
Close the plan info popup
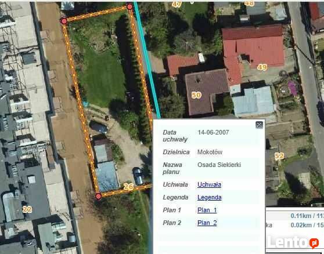tap(260, 125)
